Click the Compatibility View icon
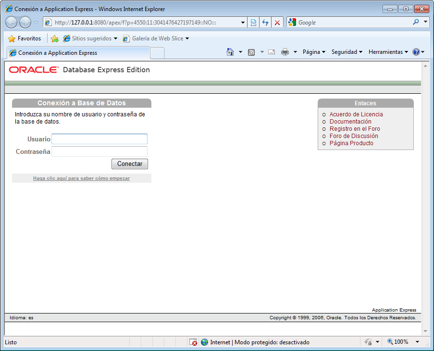 [x=253, y=23]
